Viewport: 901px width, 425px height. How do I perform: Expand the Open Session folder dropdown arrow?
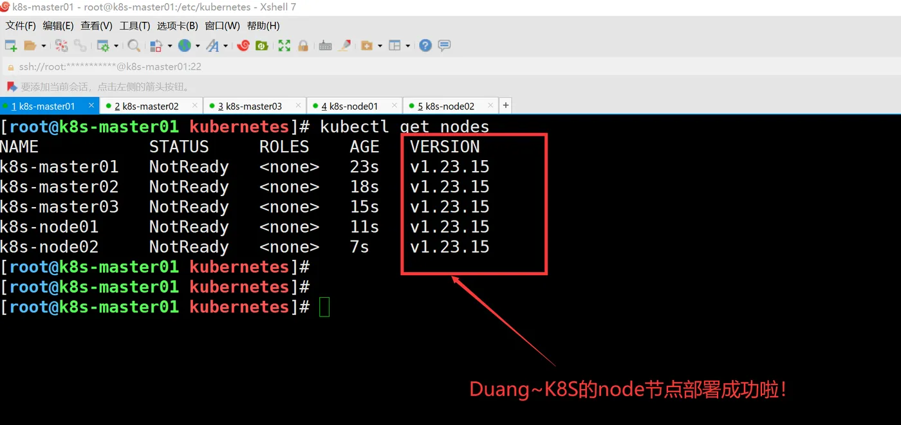[x=44, y=46]
